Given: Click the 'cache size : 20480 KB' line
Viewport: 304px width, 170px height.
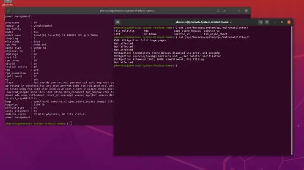Looking at the screenshot, I should click(x=26, y=48).
